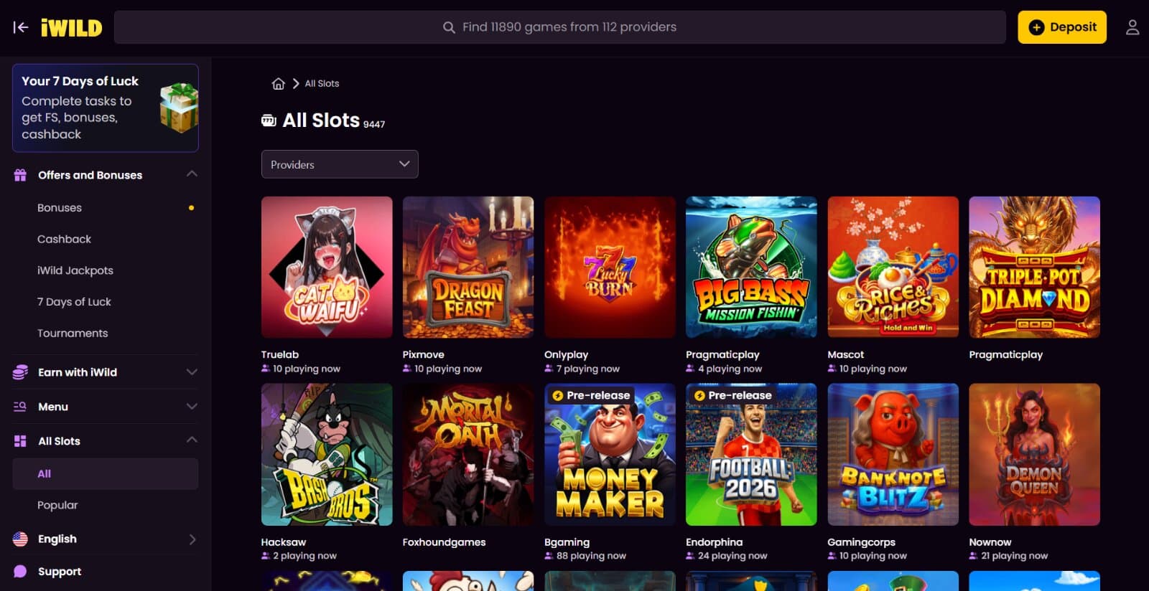Image resolution: width=1149 pixels, height=591 pixels.
Task: Click the slot machine icon beside All Slots heading
Action: click(x=269, y=120)
